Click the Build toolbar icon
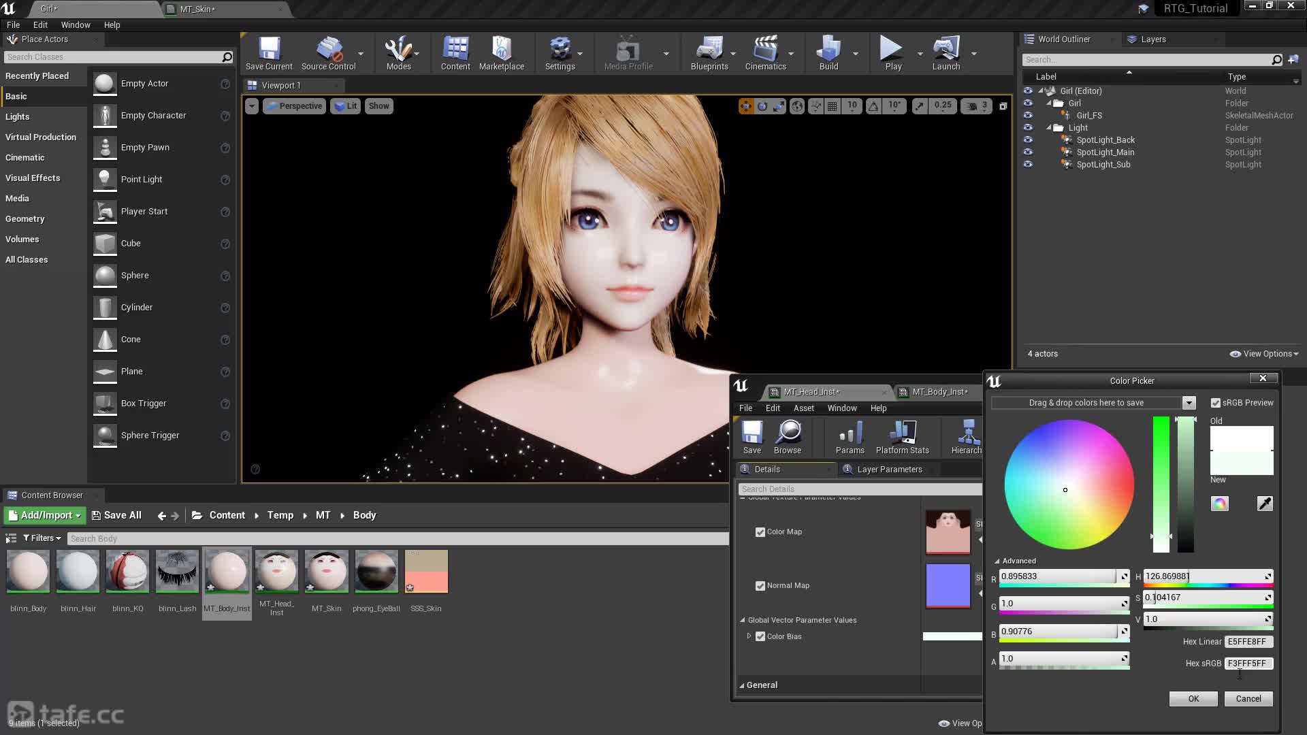Viewport: 1307px width, 735px height. tap(828, 53)
